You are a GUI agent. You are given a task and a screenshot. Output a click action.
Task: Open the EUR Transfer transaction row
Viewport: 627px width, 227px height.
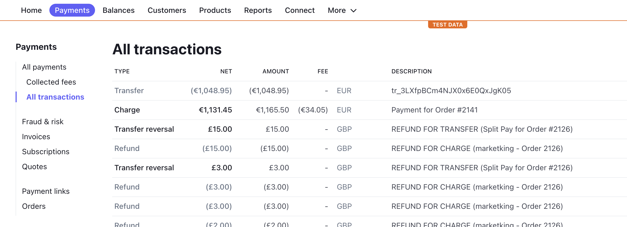pyautogui.click(x=370, y=91)
